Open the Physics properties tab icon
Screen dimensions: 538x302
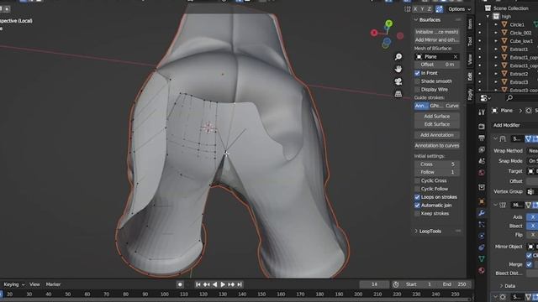coord(482,236)
